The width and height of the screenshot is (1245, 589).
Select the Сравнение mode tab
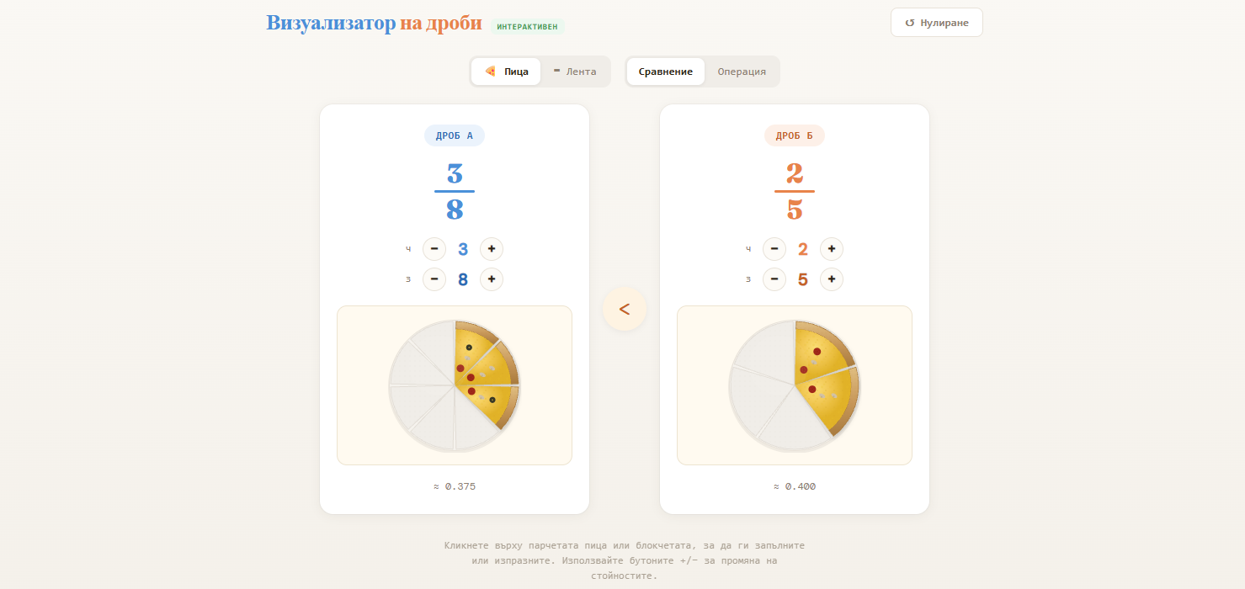[665, 72]
